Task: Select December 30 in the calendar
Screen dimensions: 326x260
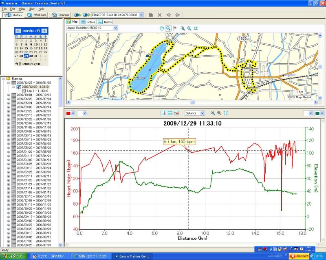Action: click(31, 56)
